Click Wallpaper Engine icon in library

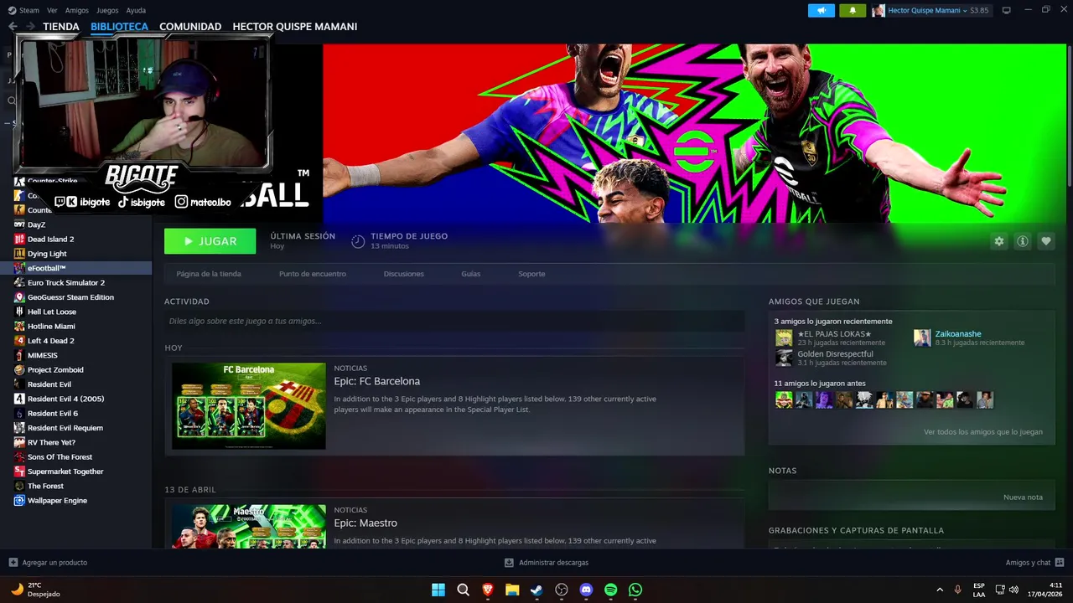pos(19,501)
